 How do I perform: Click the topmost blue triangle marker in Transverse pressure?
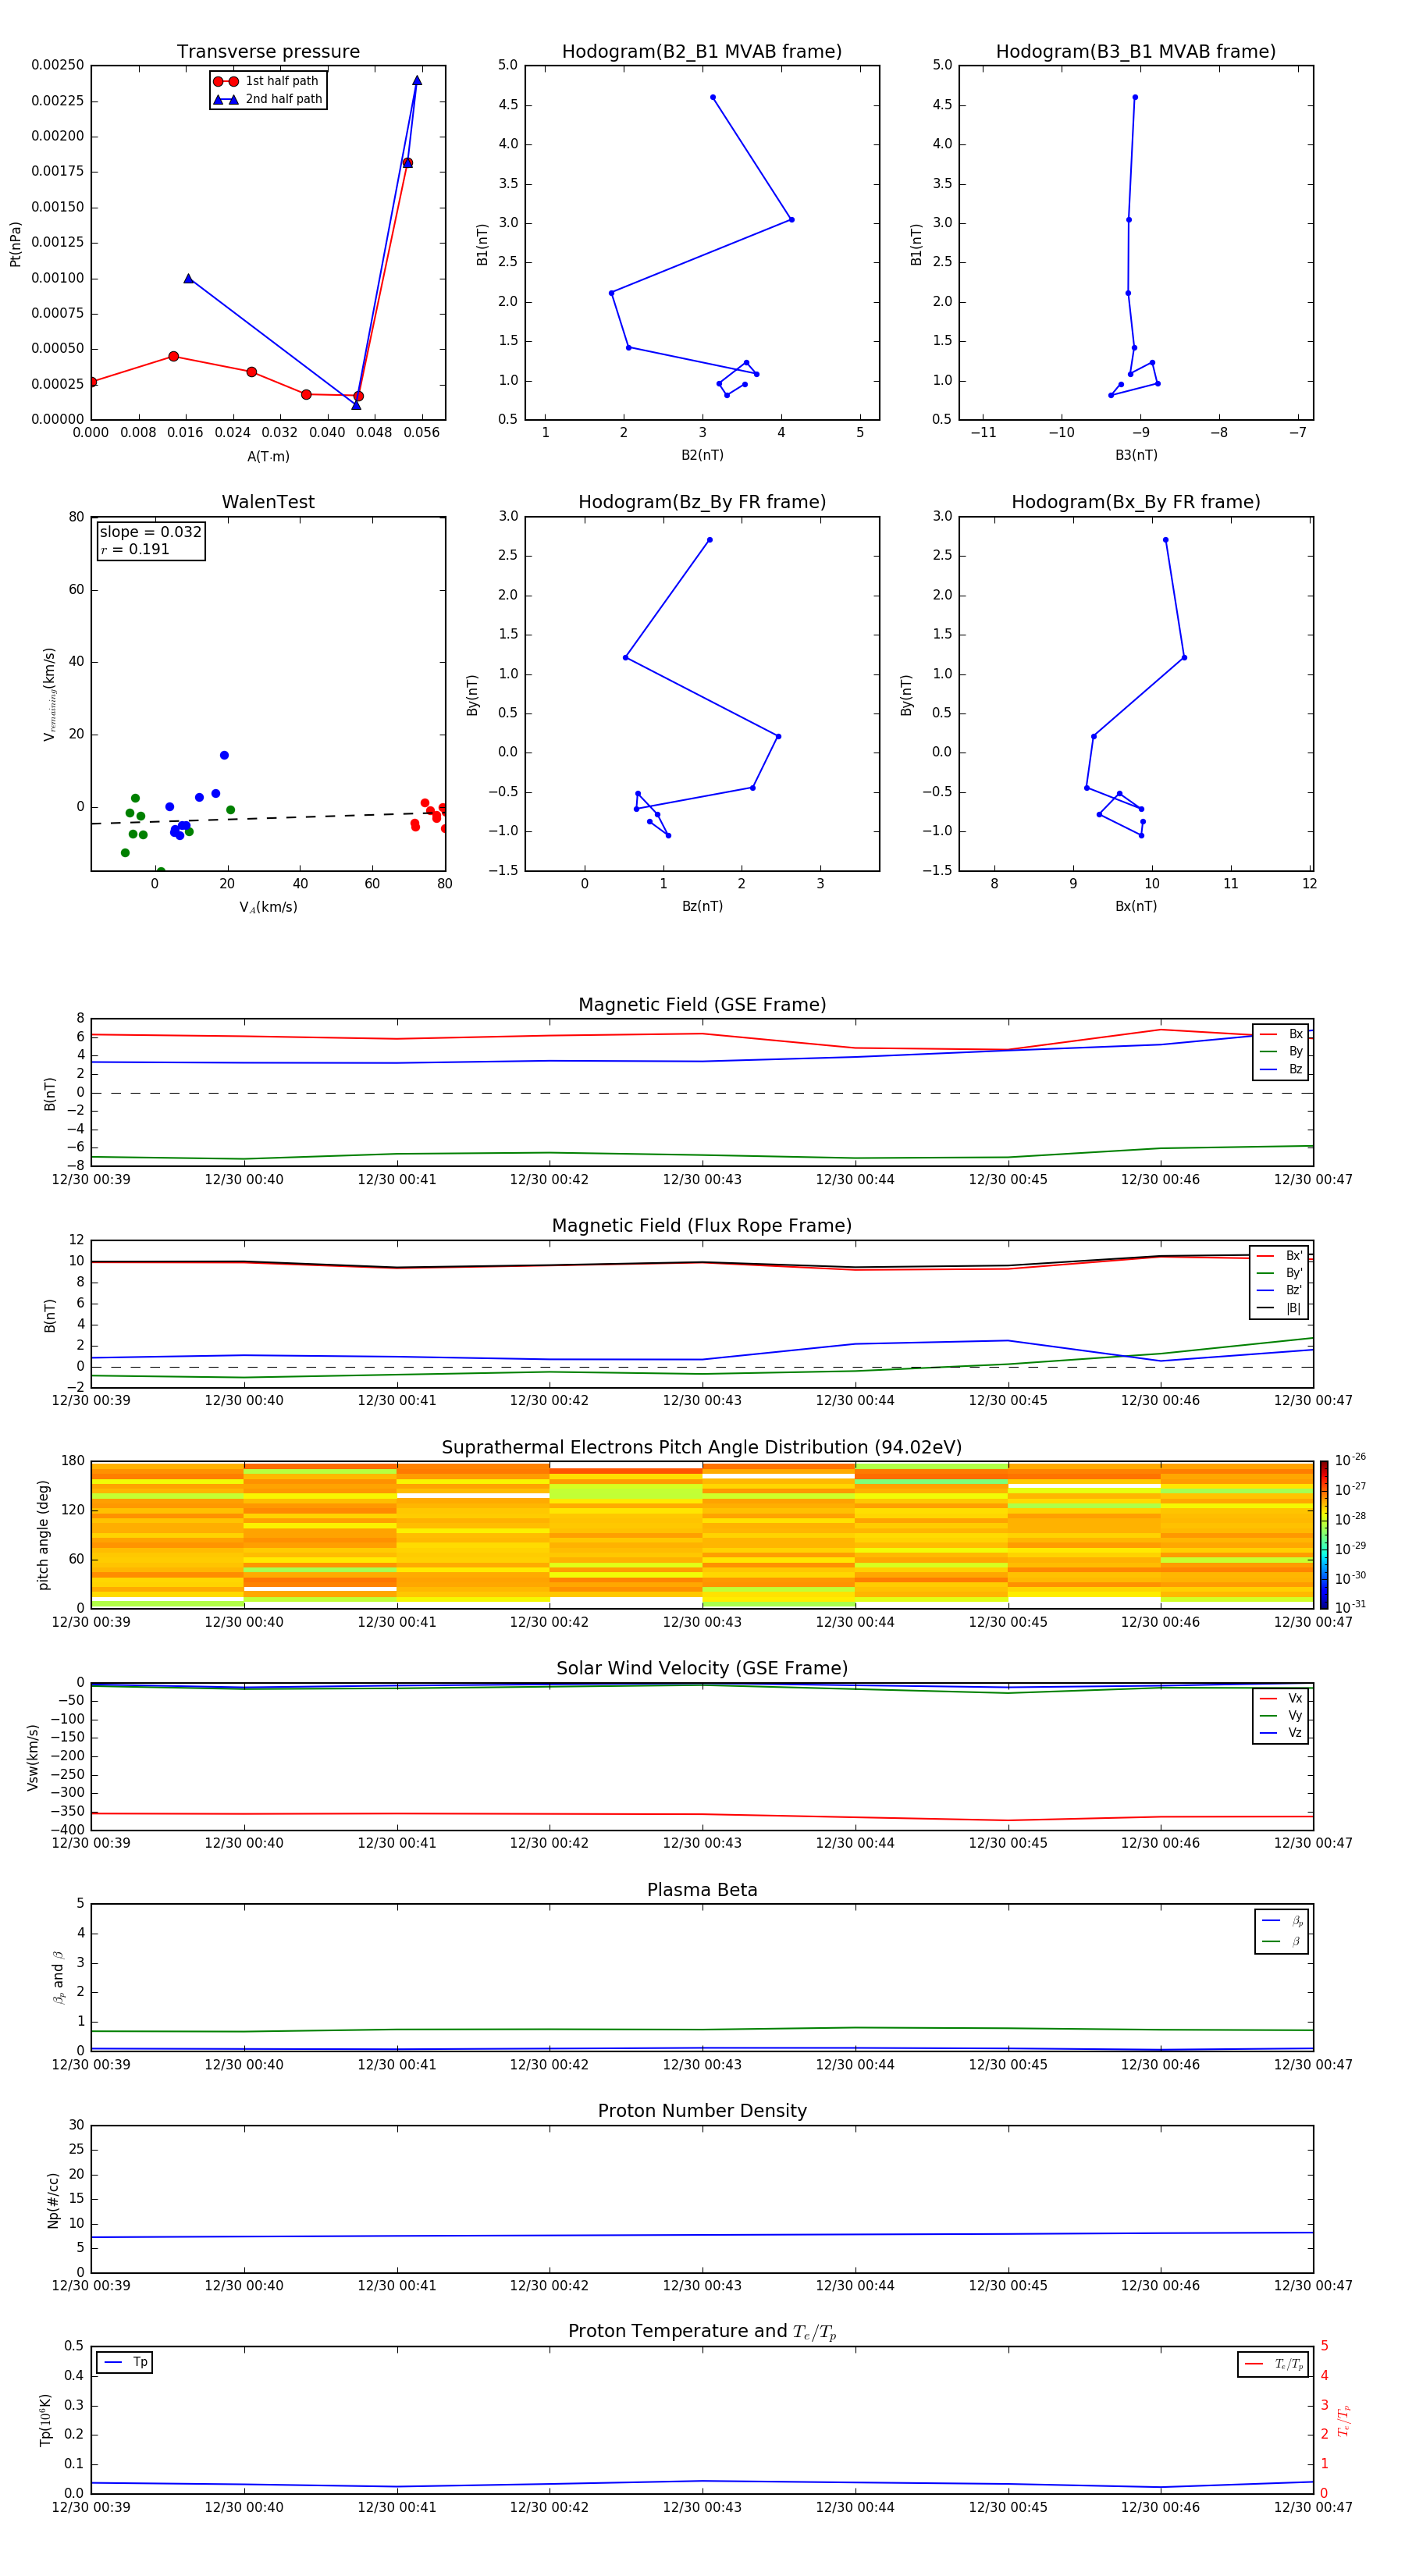417,80
